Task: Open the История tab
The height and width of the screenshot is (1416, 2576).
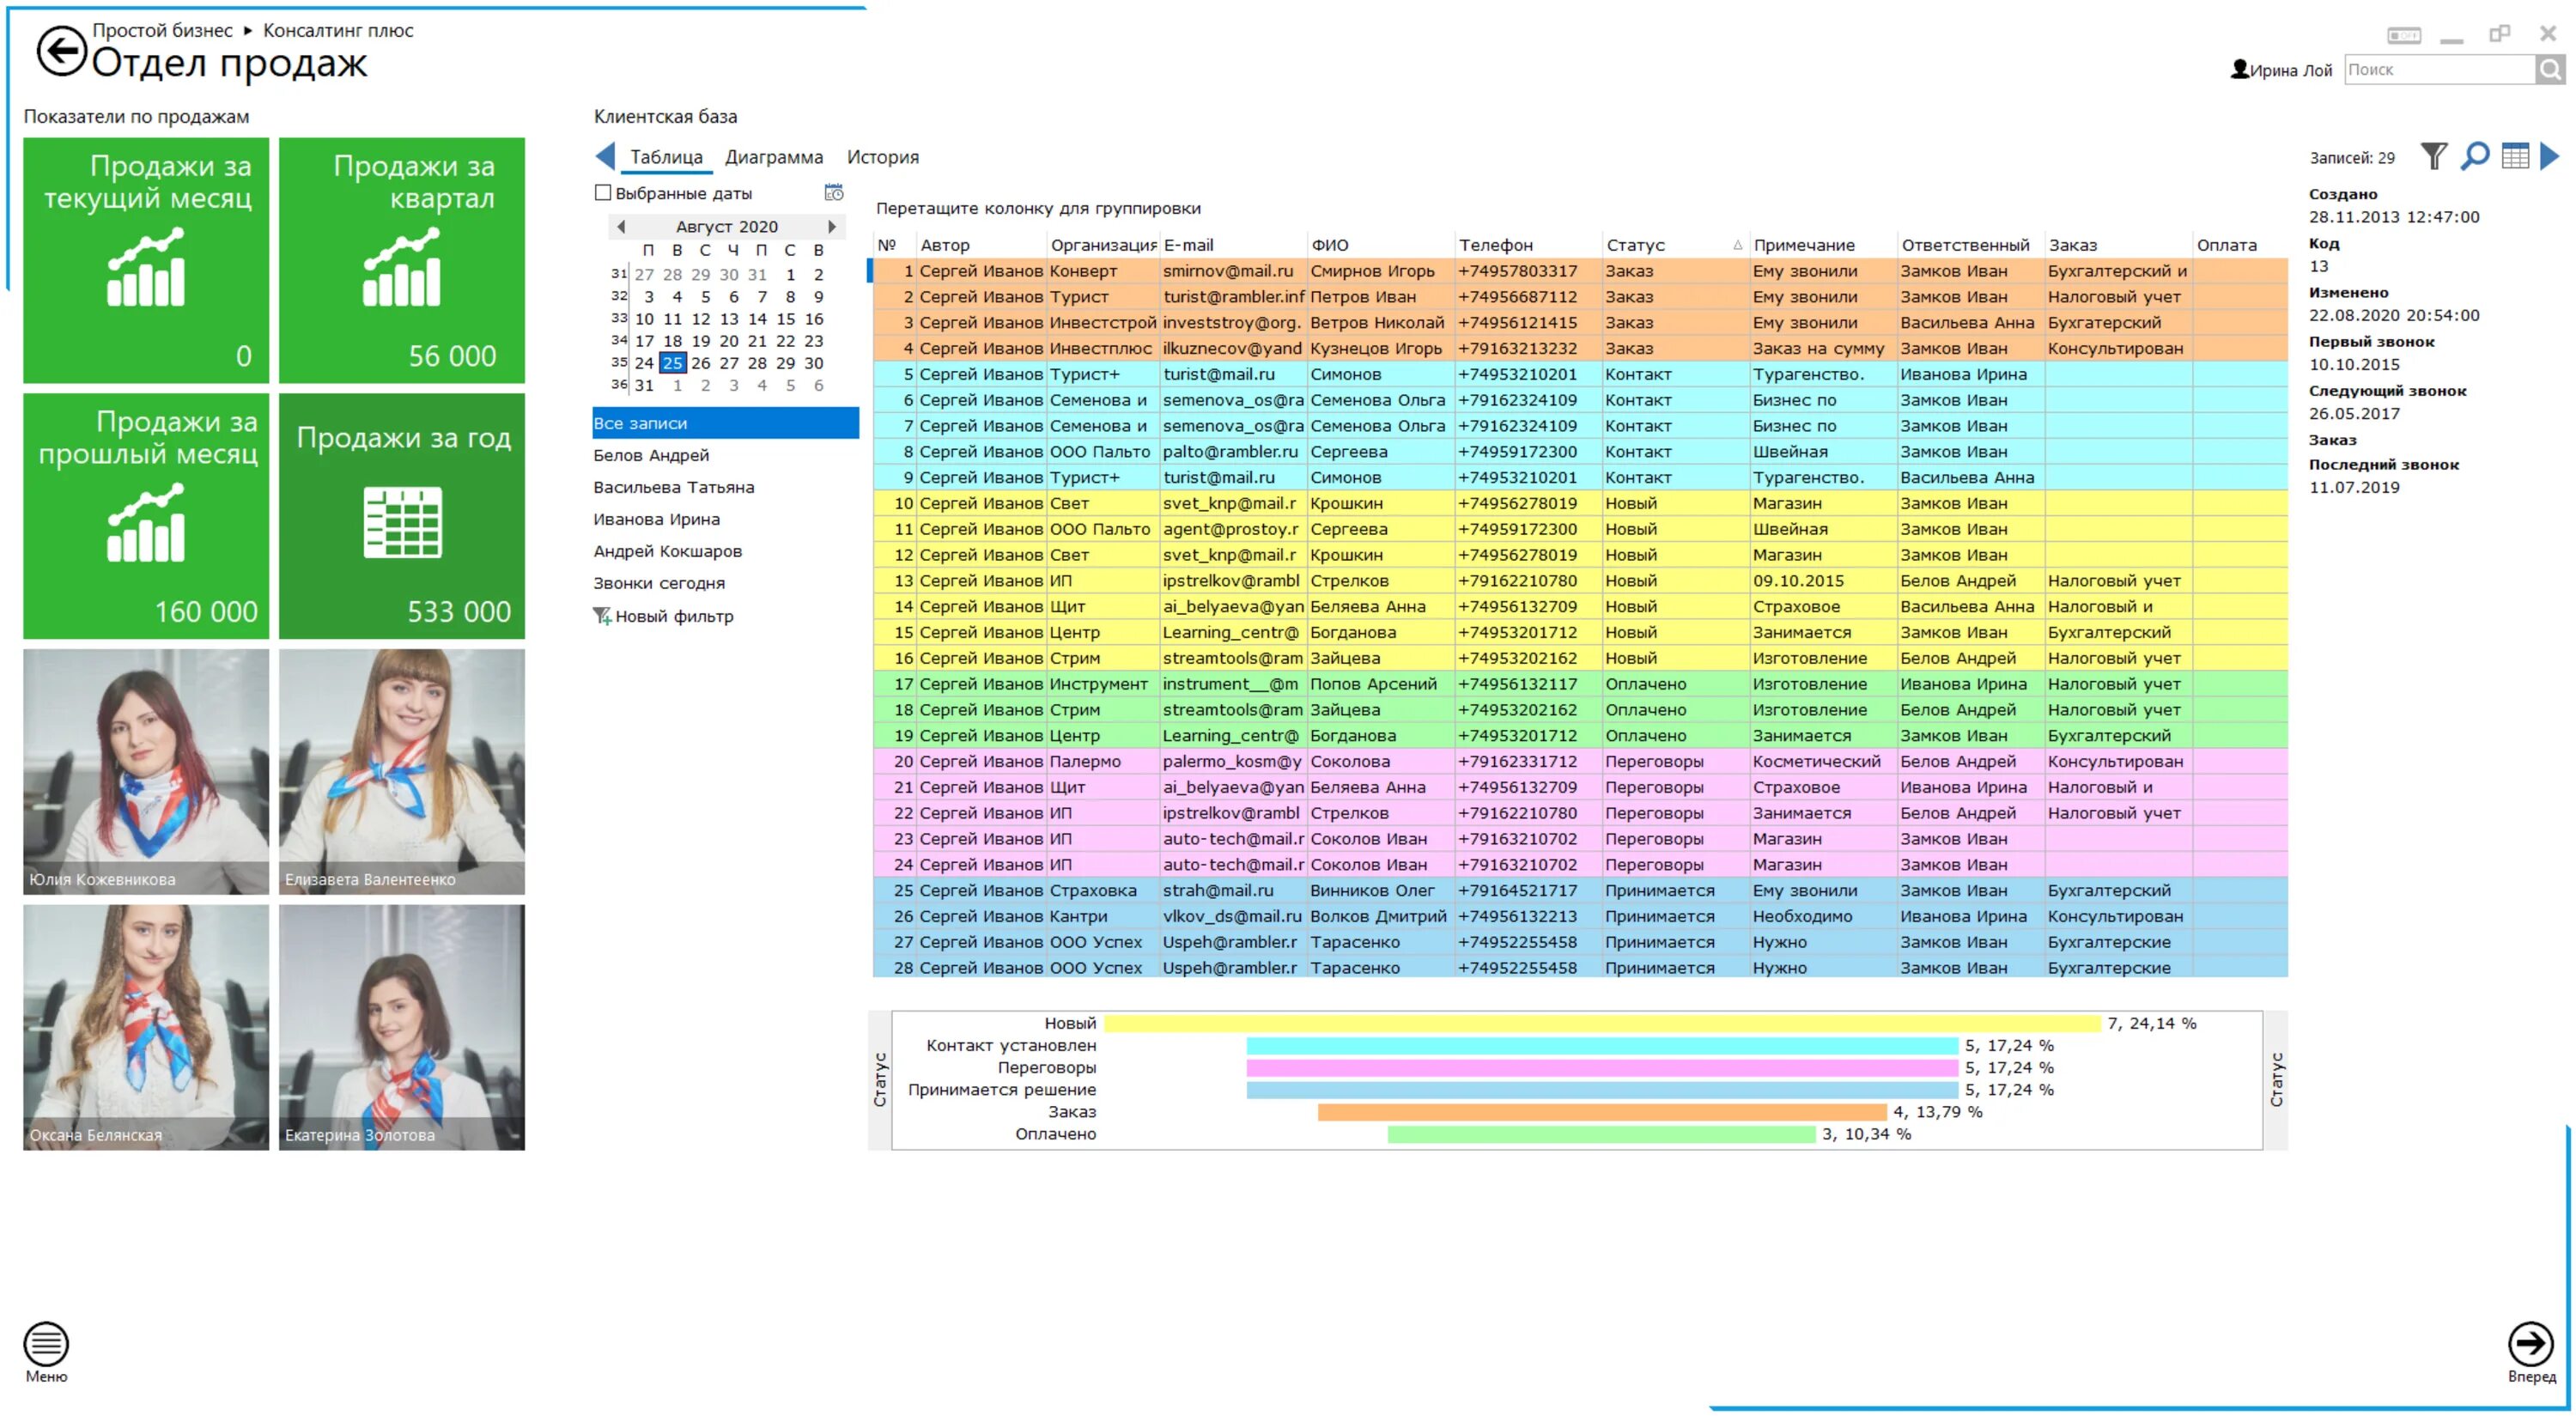Action: (x=882, y=157)
